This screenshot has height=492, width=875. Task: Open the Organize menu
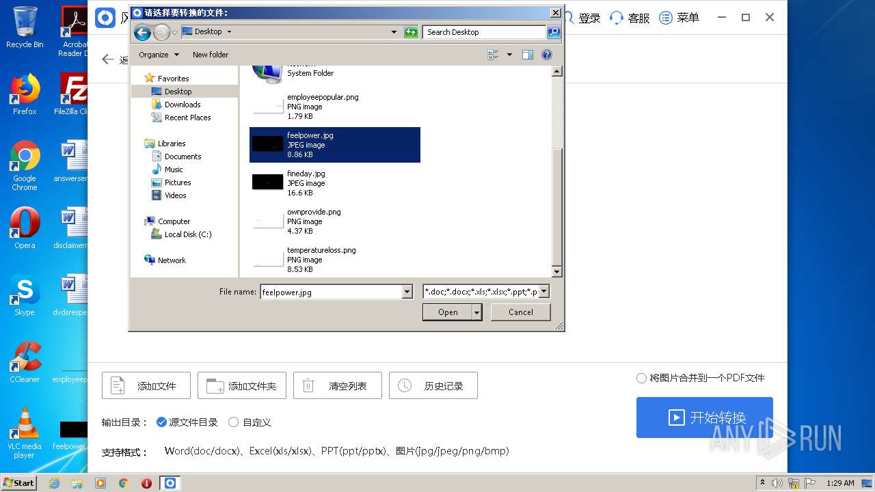[159, 55]
